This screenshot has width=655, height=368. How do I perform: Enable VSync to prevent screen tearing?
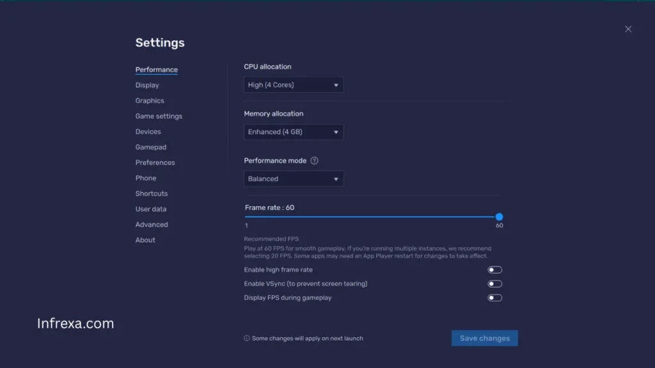coord(494,284)
